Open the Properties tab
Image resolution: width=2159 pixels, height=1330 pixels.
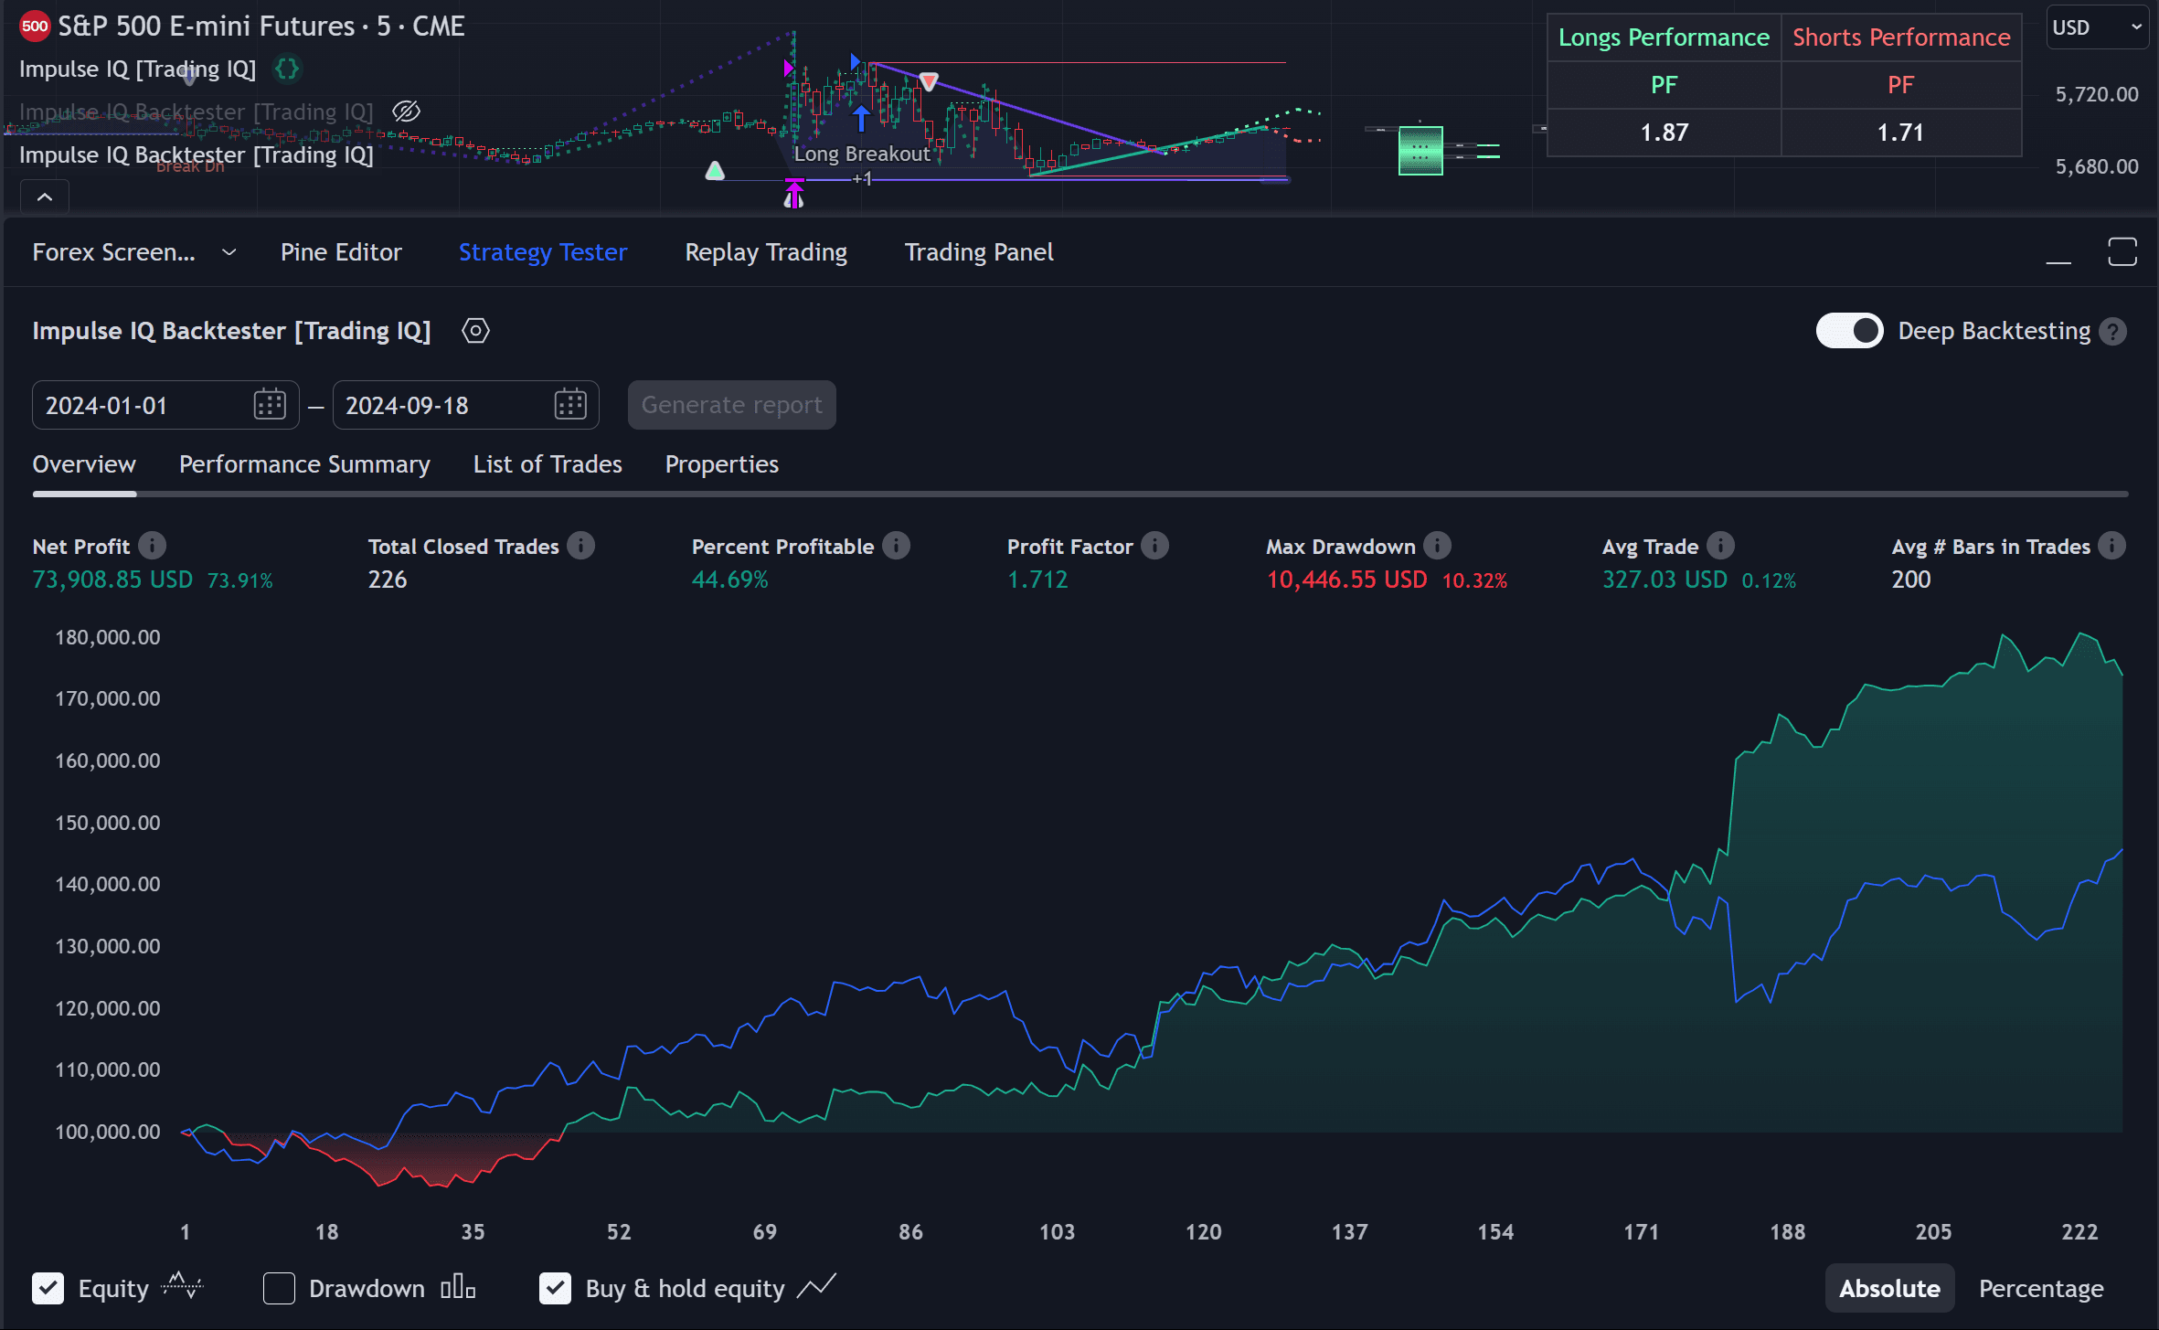click(722, 464)
